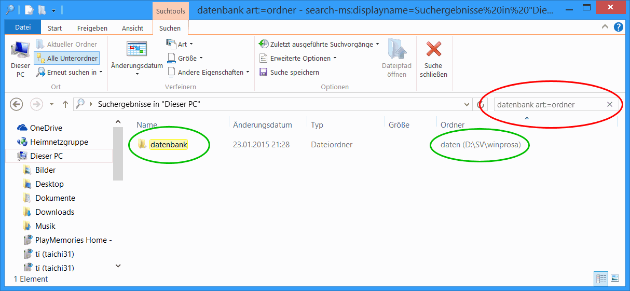Open Downloads in the navigation pane
Screen dimensions: 630x291
pyautogui.click(x=54, y=212)
